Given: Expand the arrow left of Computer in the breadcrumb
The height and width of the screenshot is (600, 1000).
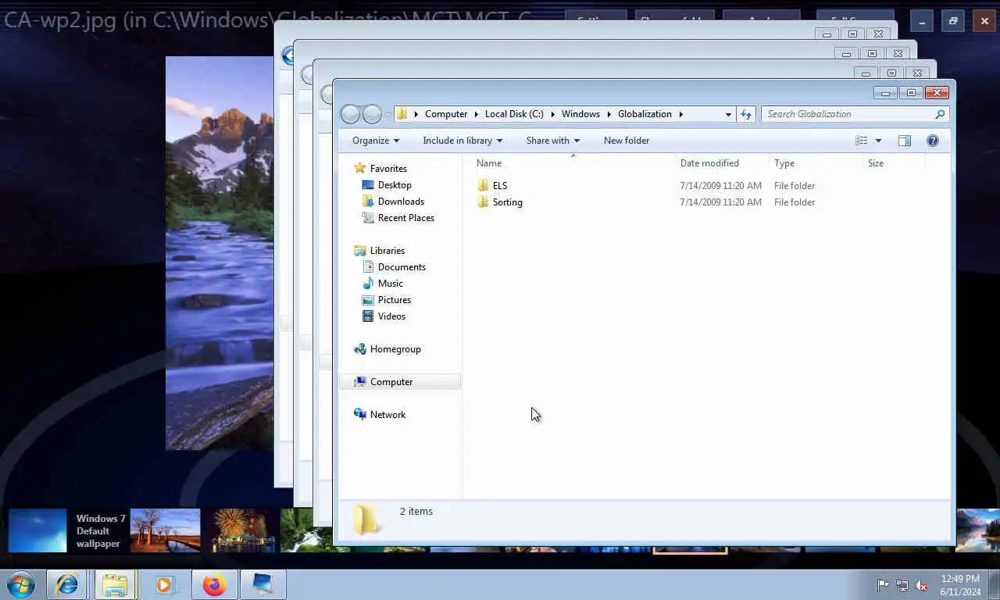Looking at the screenshot, I should pyautogui.click(x=416, y=114).
